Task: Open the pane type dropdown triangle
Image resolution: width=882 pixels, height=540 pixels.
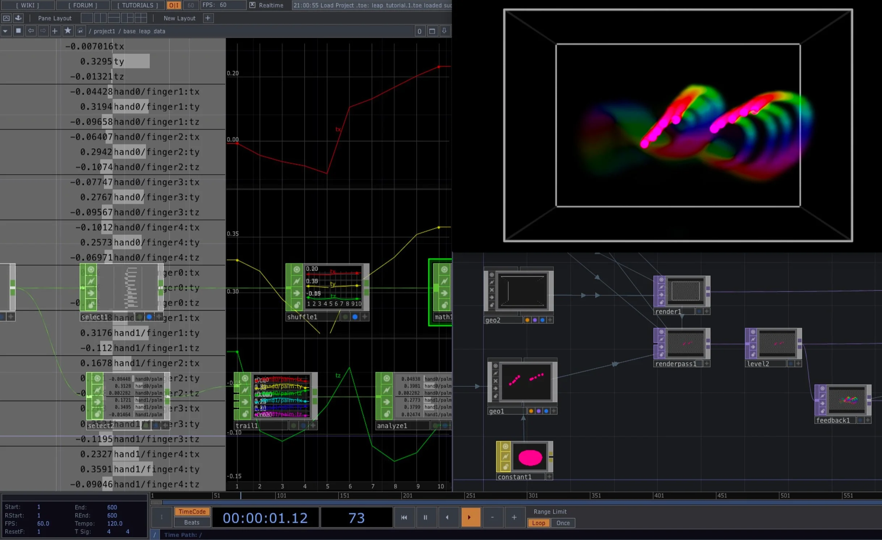Action: (5, 31)
